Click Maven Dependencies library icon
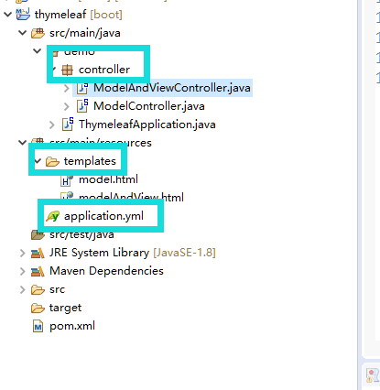This screenshot has height=390, width=380. 38,271
